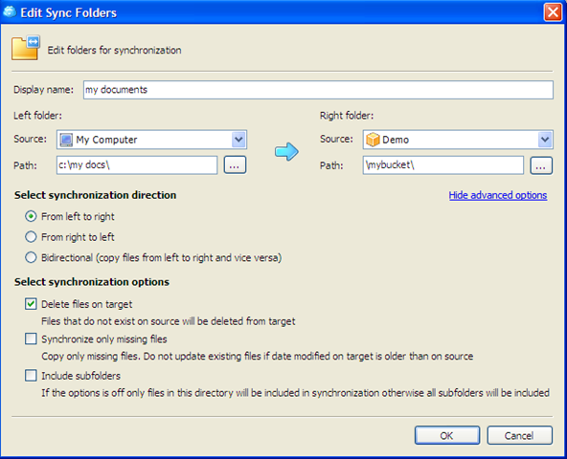Uncheck 'Delete files on target' checkbox
The height and width of the screenshot is (459, 567).
tap(31, 304)
